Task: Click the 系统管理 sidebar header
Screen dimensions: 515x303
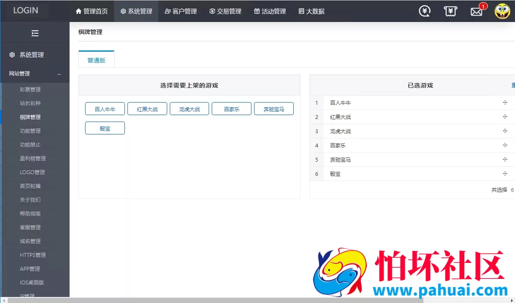Action: pyautogui.click(x=35, y=55)
